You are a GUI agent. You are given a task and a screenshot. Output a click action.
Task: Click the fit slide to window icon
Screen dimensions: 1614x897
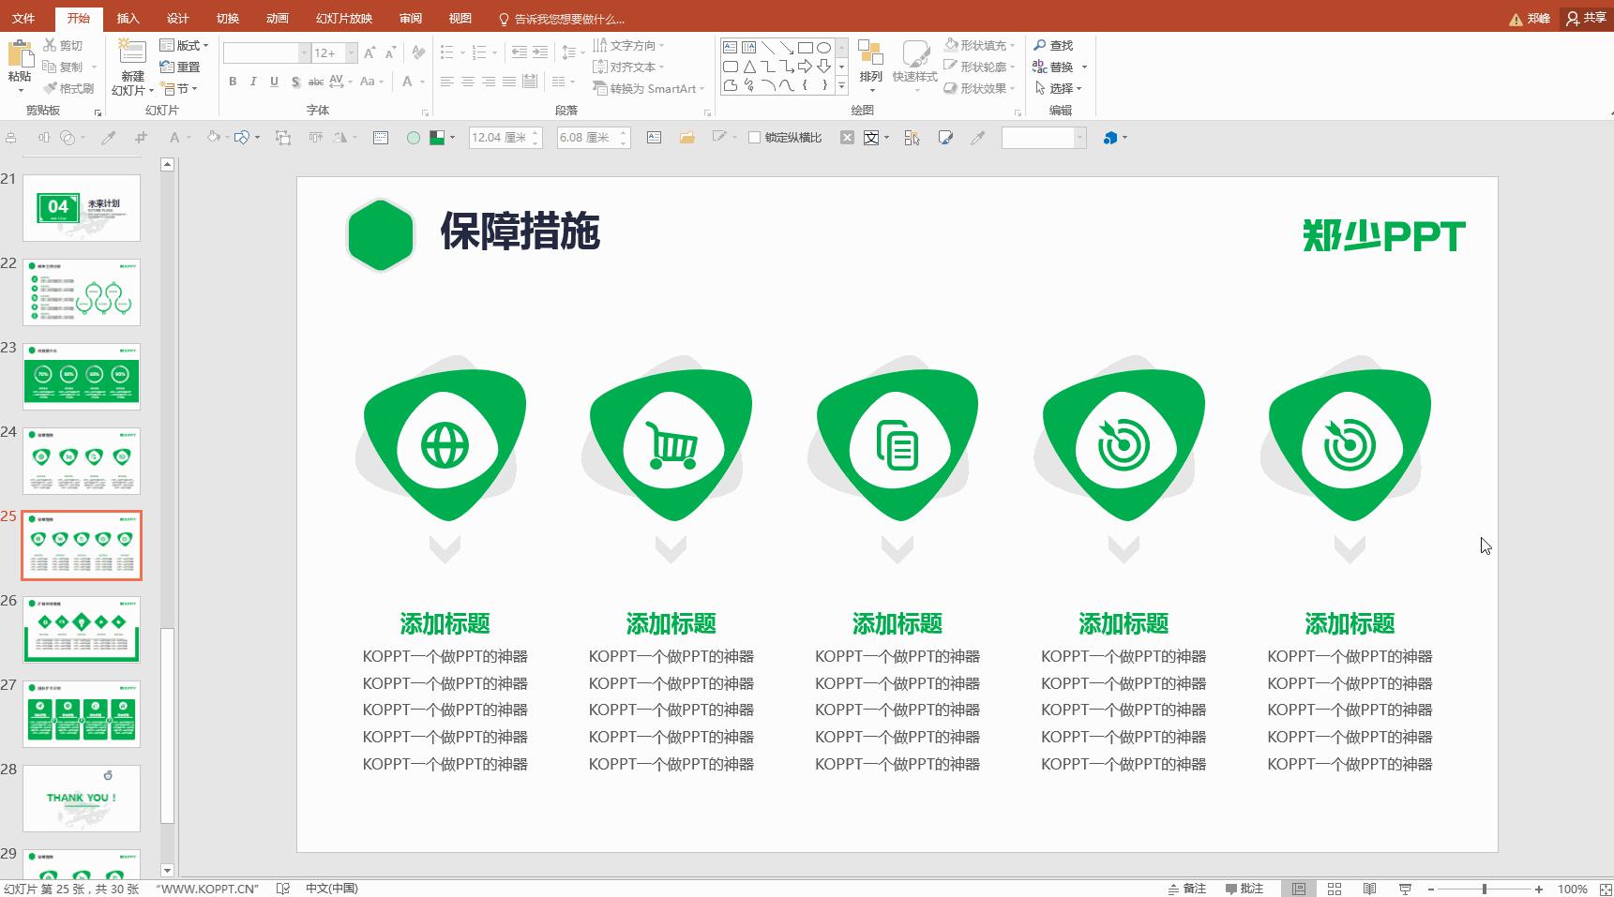pyautogui.click(x=1605, y=889)
